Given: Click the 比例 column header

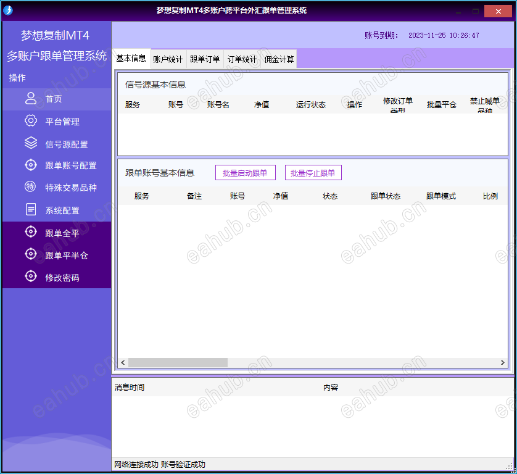Looking at the screenshot, I should click(x=490, y=196).
